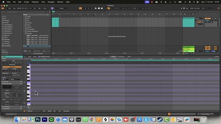Screen dimensions: 221x124
Task: Toggle the Highlight Scale checkbox
Action: click(x=39, y=56)
